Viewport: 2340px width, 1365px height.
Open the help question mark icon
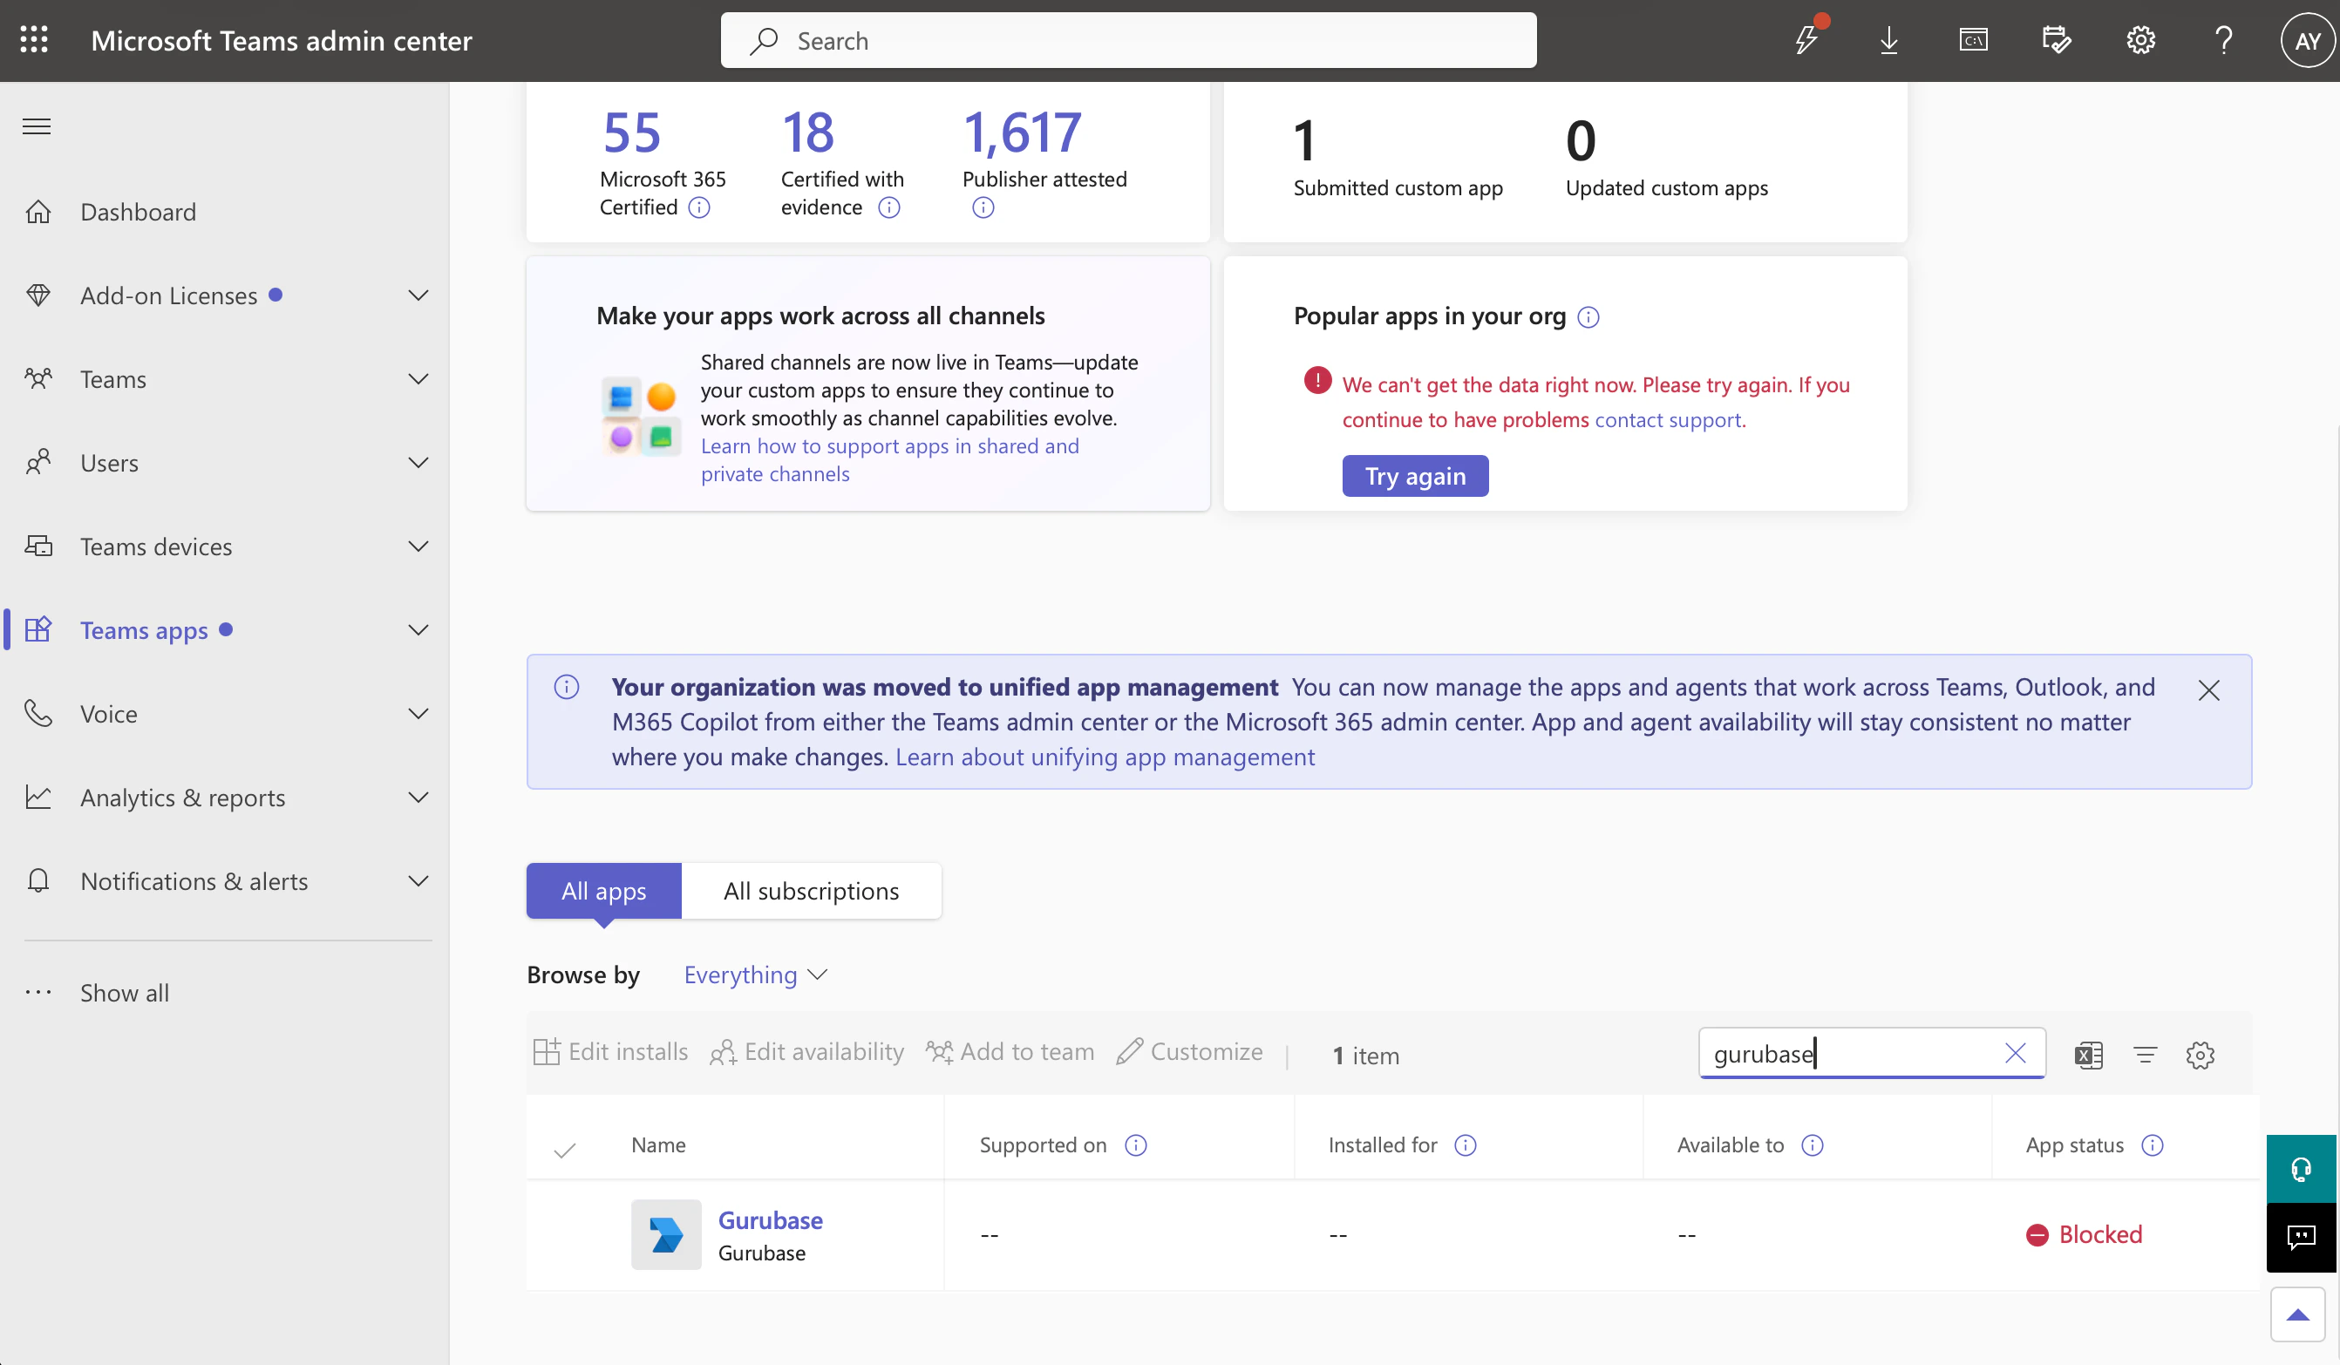tap(2223, 40)
